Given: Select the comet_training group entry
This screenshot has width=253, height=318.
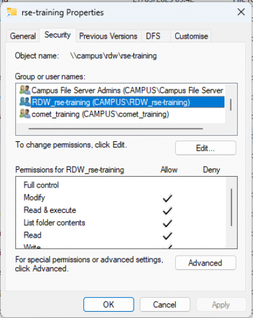Looking at the screenshot, I should click(121, 114).
